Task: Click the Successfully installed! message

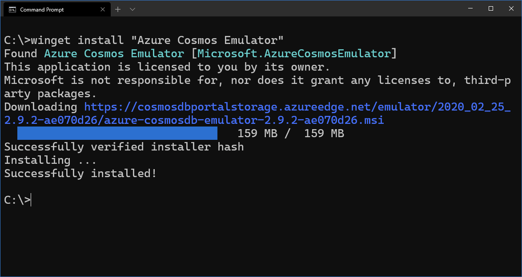Action: point(80,173)
